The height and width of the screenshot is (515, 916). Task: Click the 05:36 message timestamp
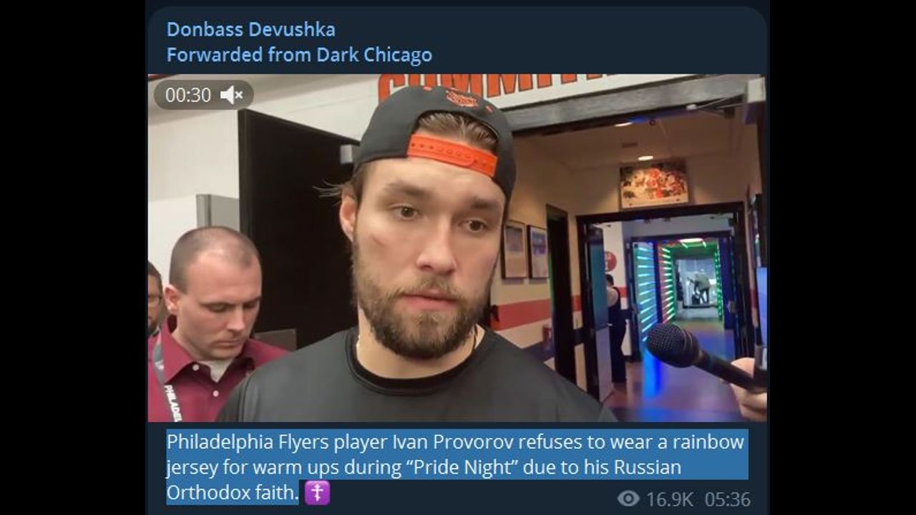(727, 499)
